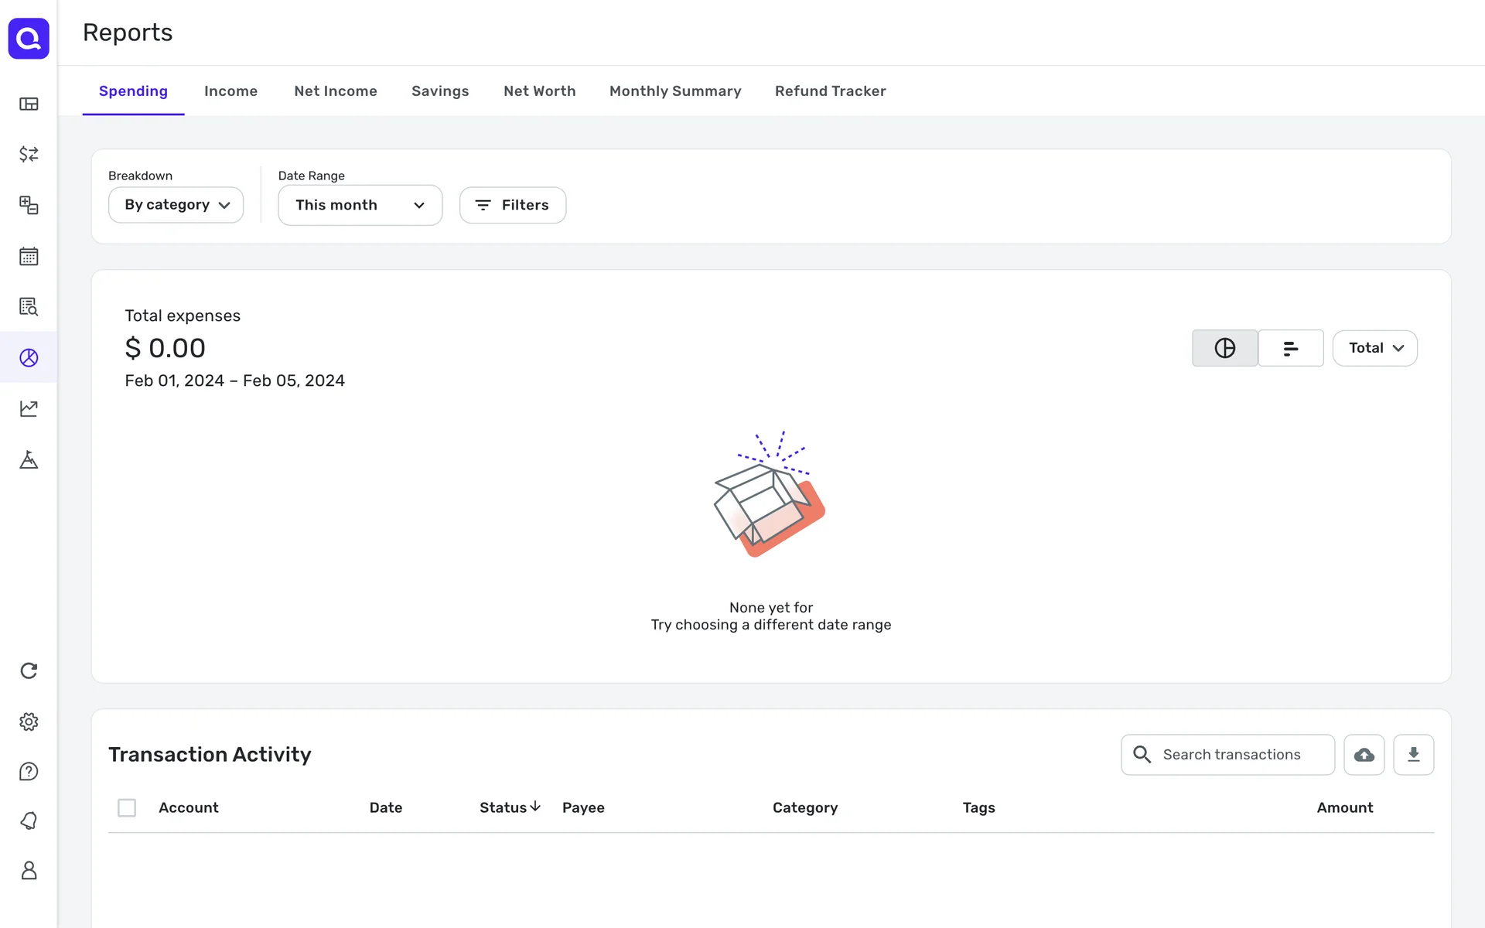Open the help question mark icon

click(x=29, y=771)
